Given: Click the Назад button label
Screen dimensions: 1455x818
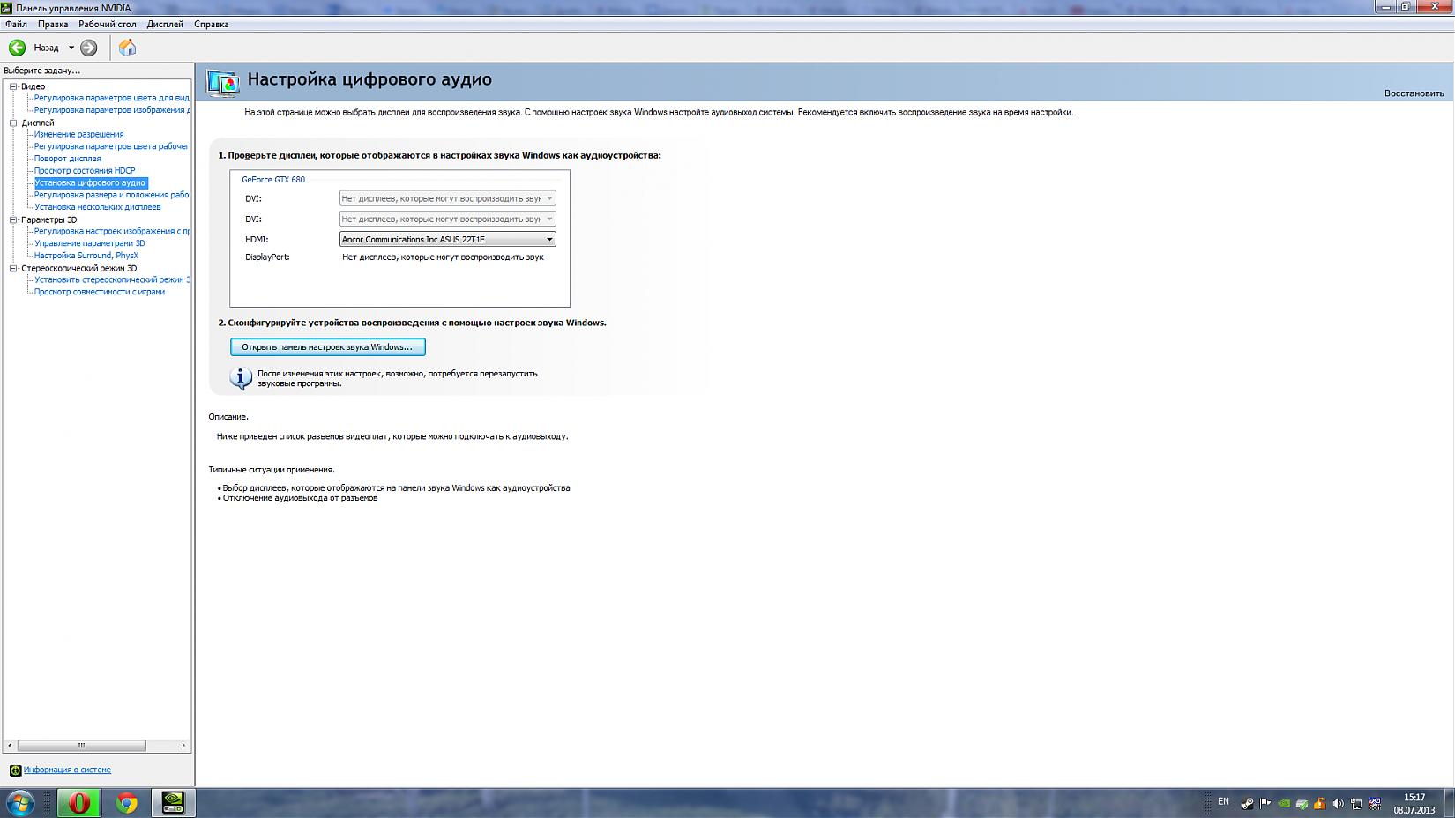Looking at the screenshot, I should tap(46, 48).
